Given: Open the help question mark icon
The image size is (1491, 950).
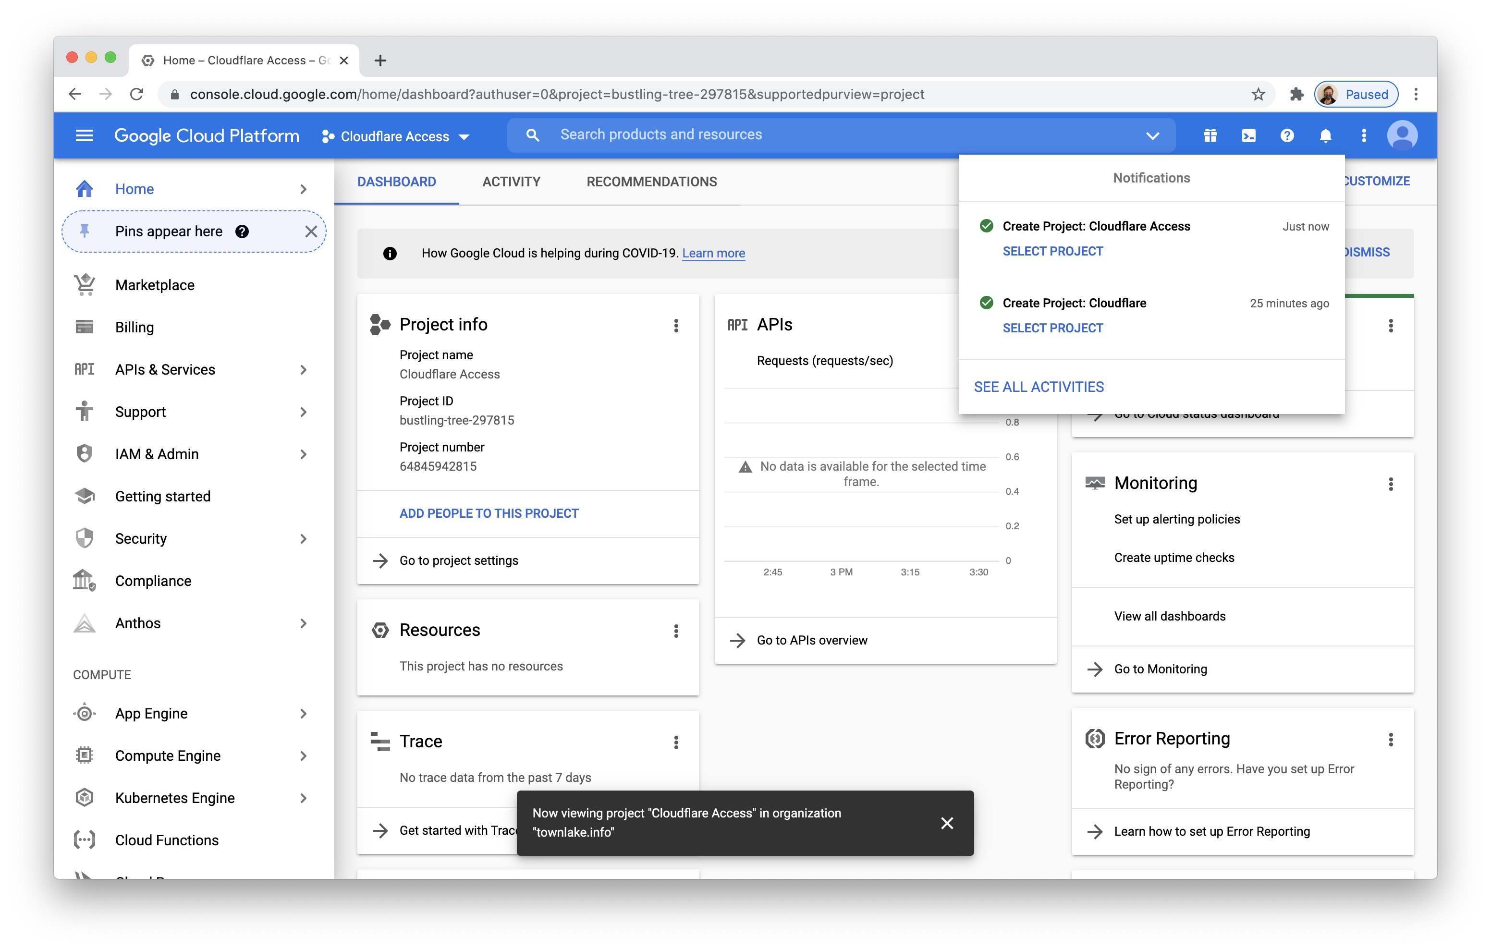Looking at the screenshot, I should click(x=1287, y=135).
